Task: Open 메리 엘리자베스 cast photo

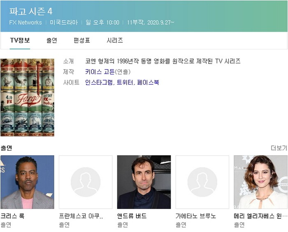Action: click(260, 182)
